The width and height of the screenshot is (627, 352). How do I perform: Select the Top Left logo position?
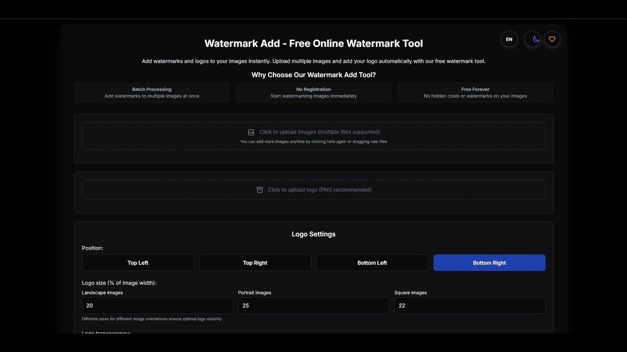pyautogui.click(x=138, y=263)
